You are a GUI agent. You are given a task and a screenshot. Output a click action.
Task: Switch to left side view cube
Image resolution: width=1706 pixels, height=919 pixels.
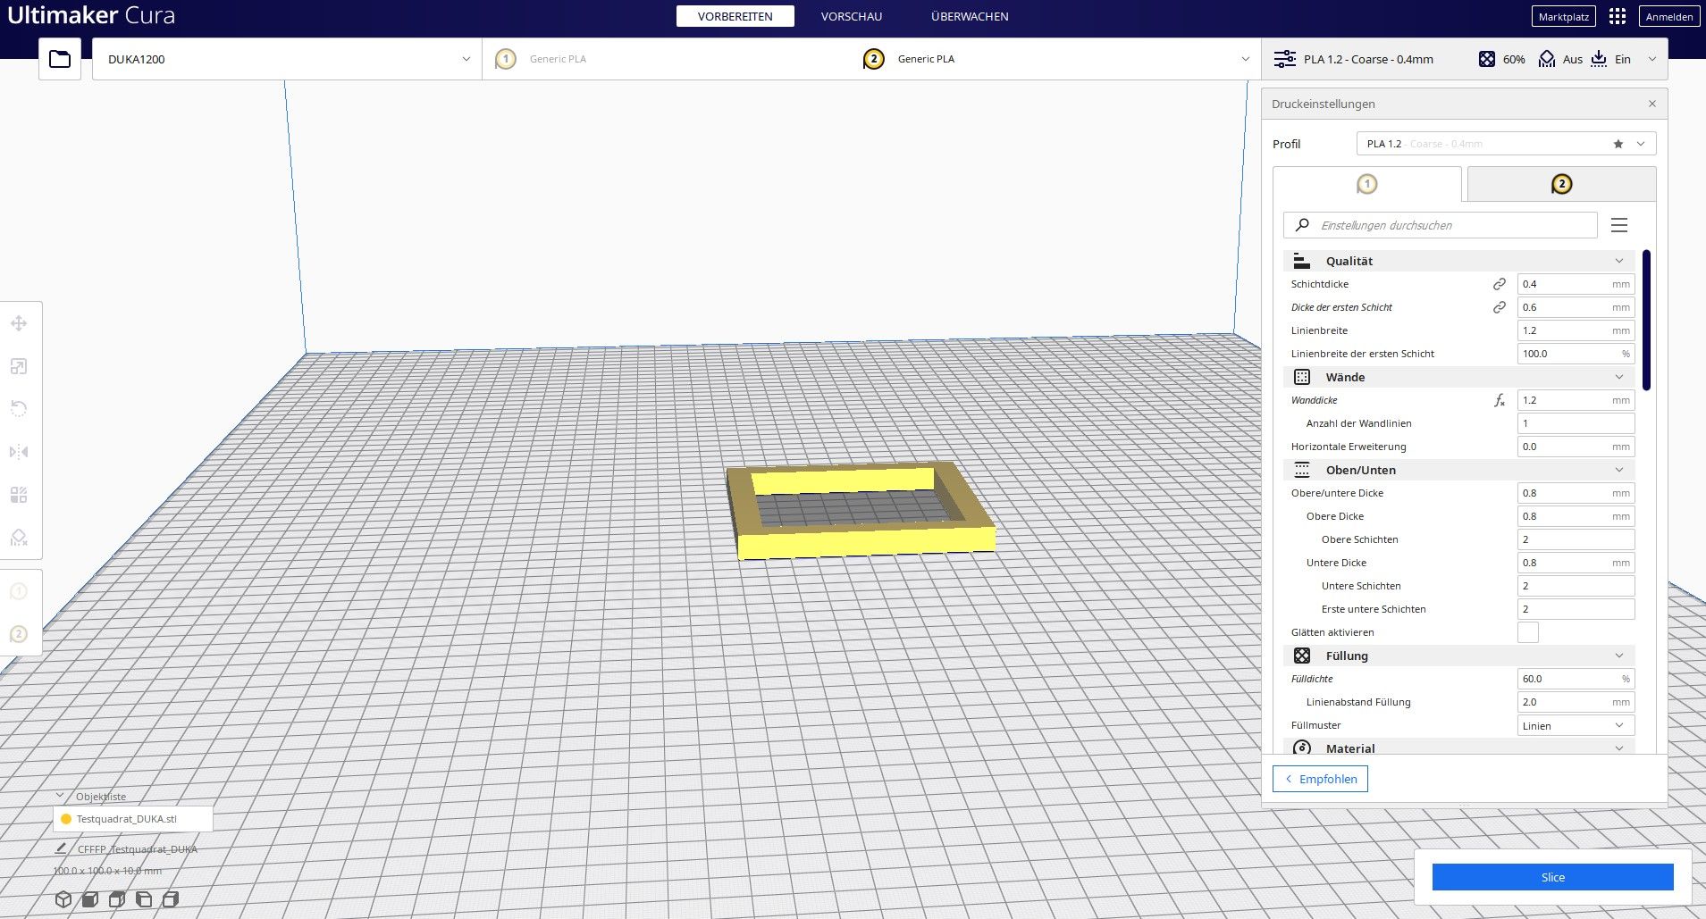[144, 899]
